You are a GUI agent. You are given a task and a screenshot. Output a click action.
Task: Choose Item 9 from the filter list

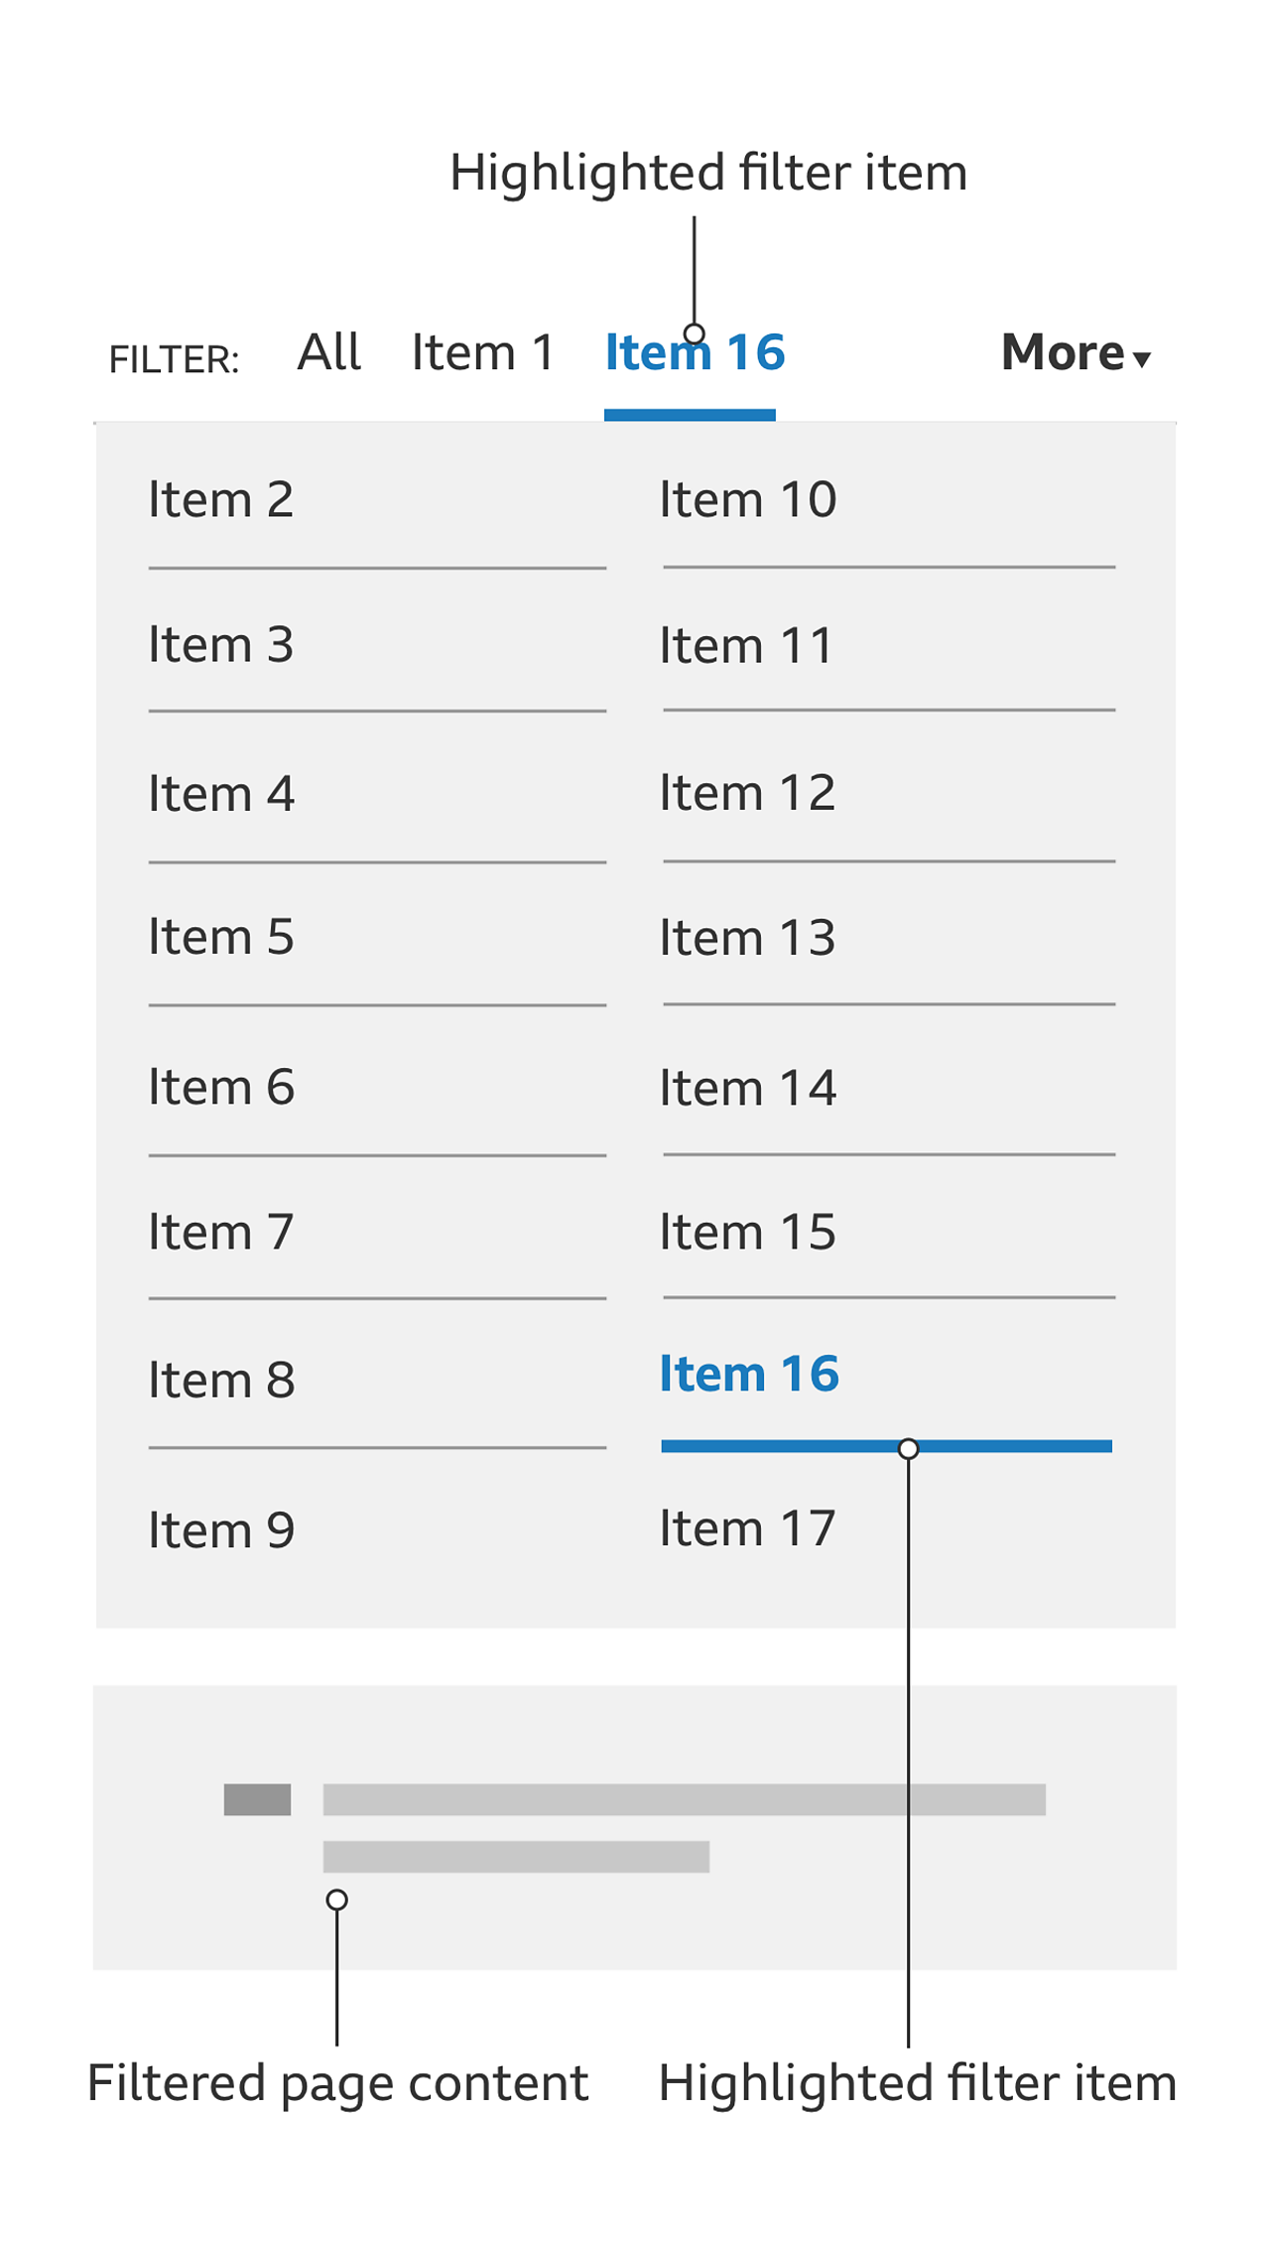(221, 1530)
